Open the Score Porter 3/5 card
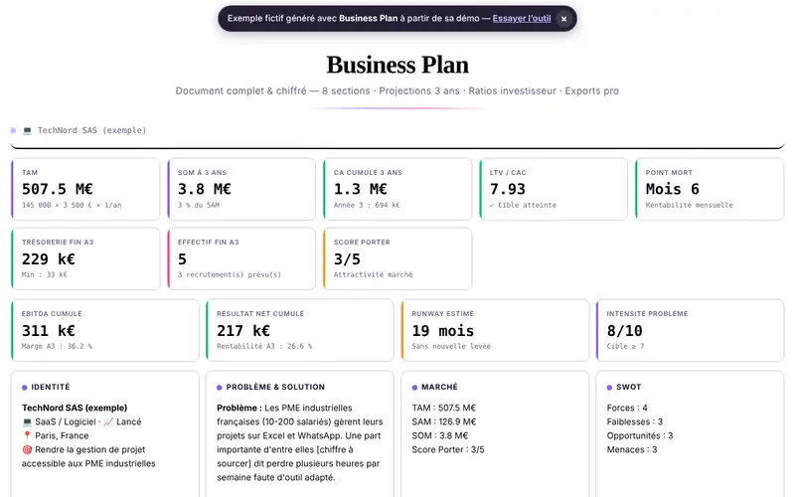 coord(397,258)
